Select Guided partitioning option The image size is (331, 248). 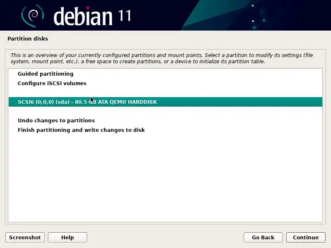(165, 74)
